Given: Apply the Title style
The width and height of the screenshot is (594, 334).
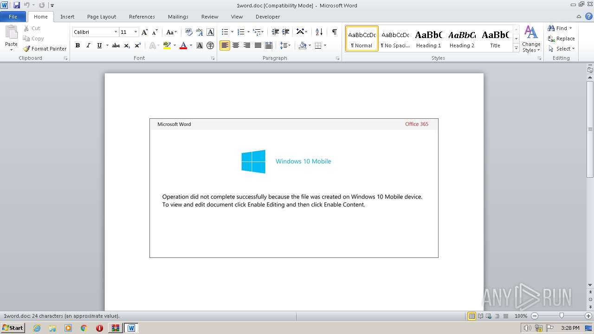Looking at the screenshot, I should (x=495, y=39).
